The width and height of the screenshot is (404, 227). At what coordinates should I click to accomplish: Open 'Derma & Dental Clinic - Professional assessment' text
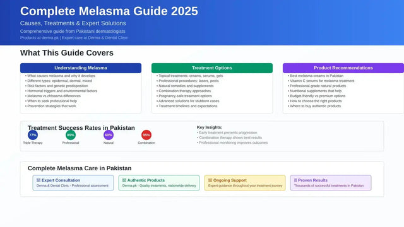tap(73, 185)
